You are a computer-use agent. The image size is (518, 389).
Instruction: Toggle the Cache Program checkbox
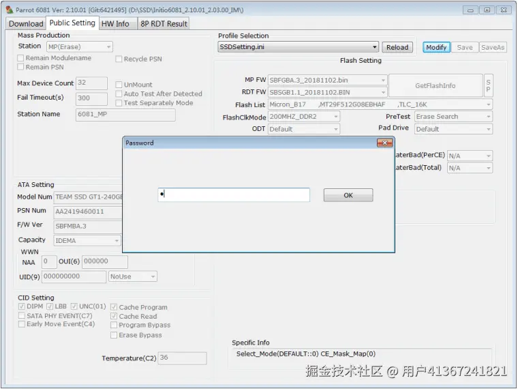point(114,307)
